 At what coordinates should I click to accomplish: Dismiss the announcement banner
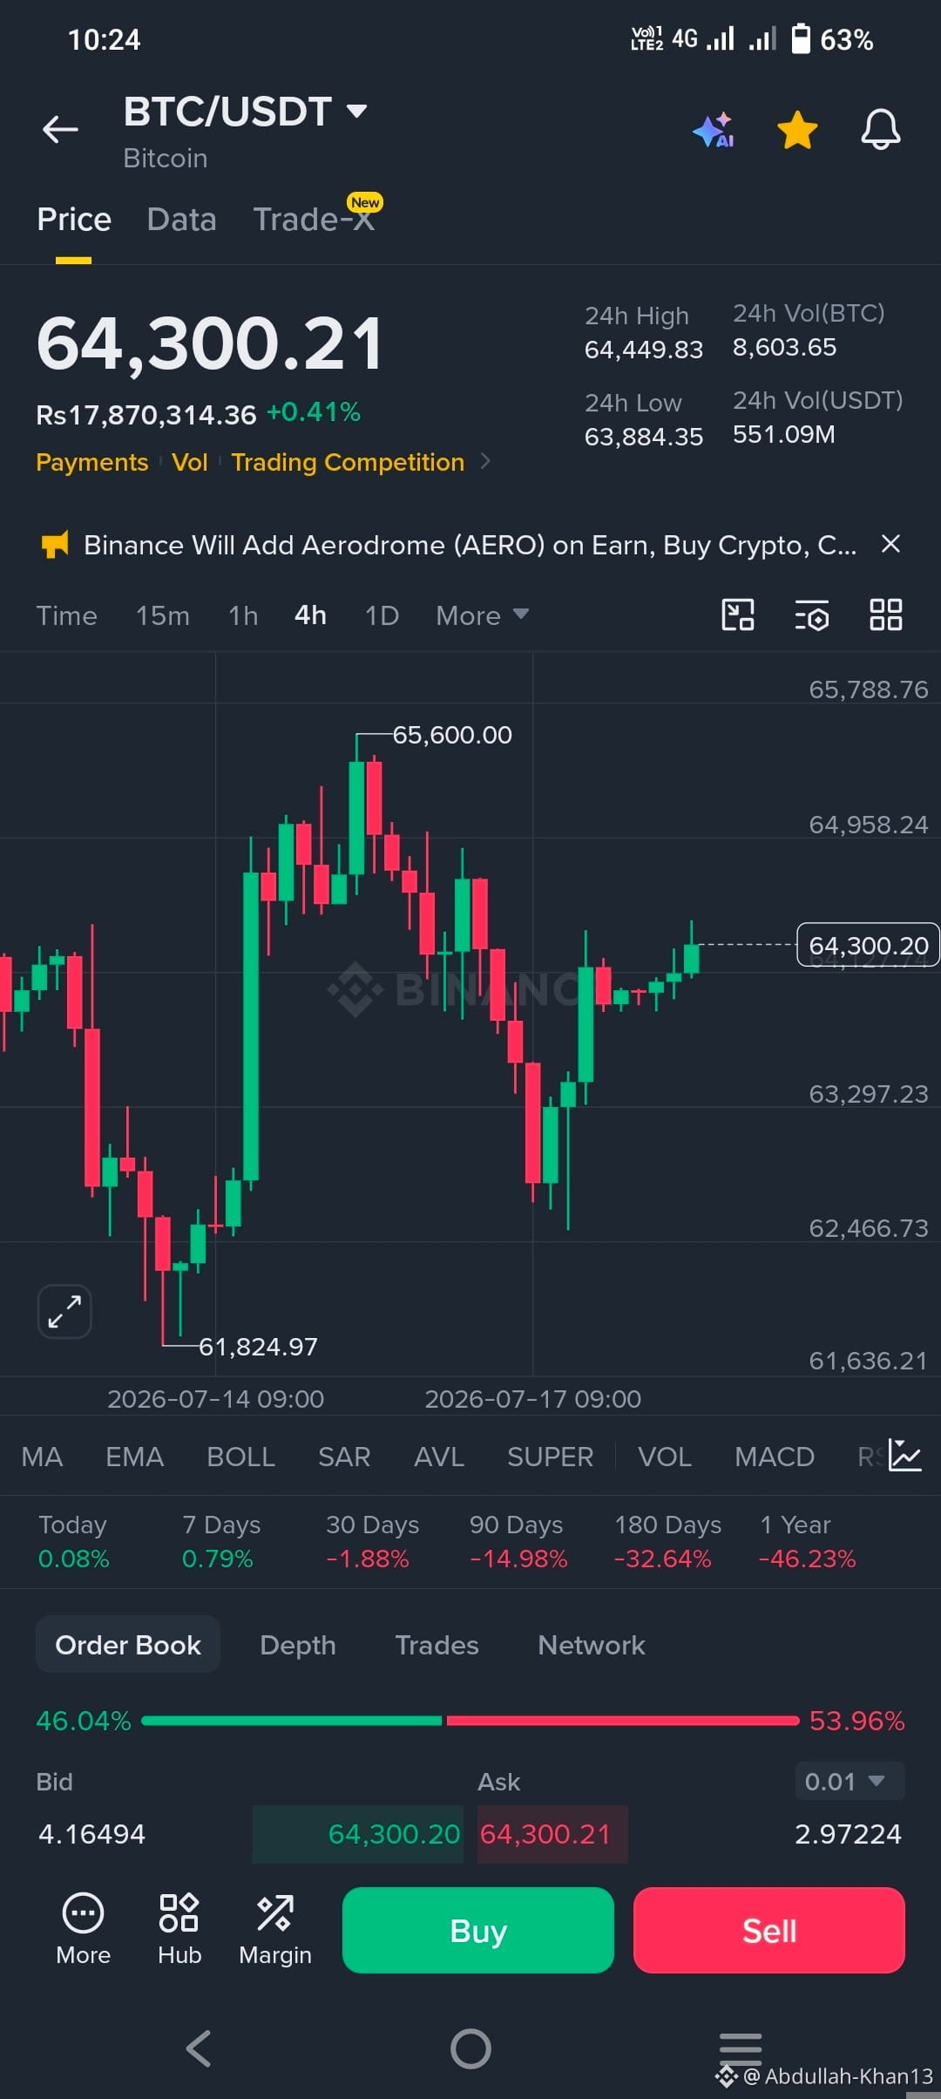click(x=890, y=544)
